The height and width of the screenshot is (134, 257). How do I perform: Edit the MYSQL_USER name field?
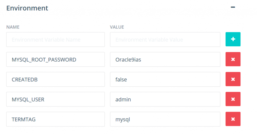pos(55,99)
